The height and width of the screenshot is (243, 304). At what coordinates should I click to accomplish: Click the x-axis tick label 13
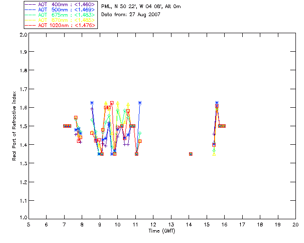[x=171, y=224]
